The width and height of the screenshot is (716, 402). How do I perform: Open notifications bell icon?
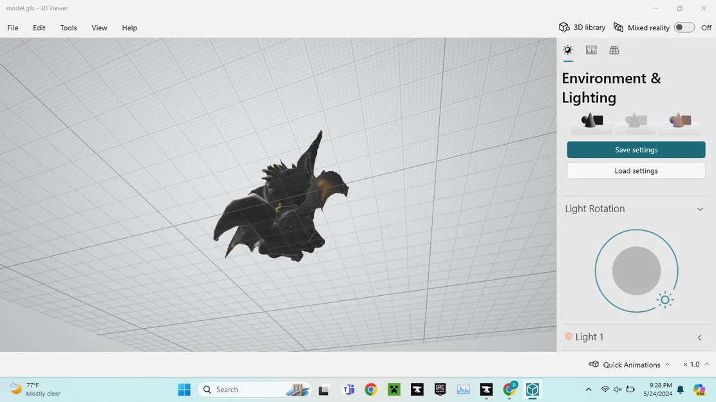[681, 390]
